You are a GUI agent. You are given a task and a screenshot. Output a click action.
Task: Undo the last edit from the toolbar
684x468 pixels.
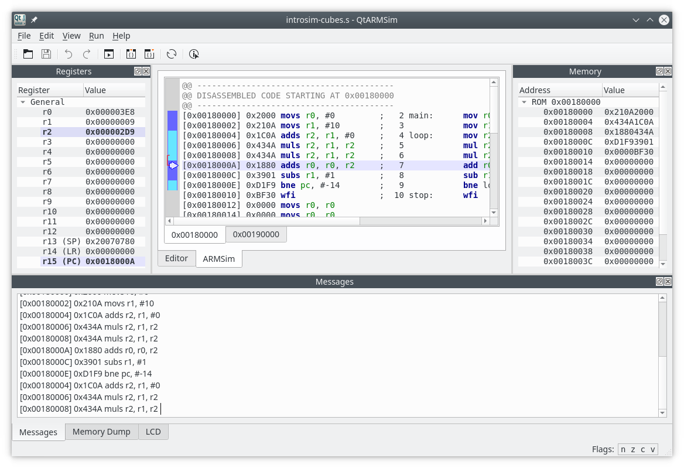pos(69,54)
